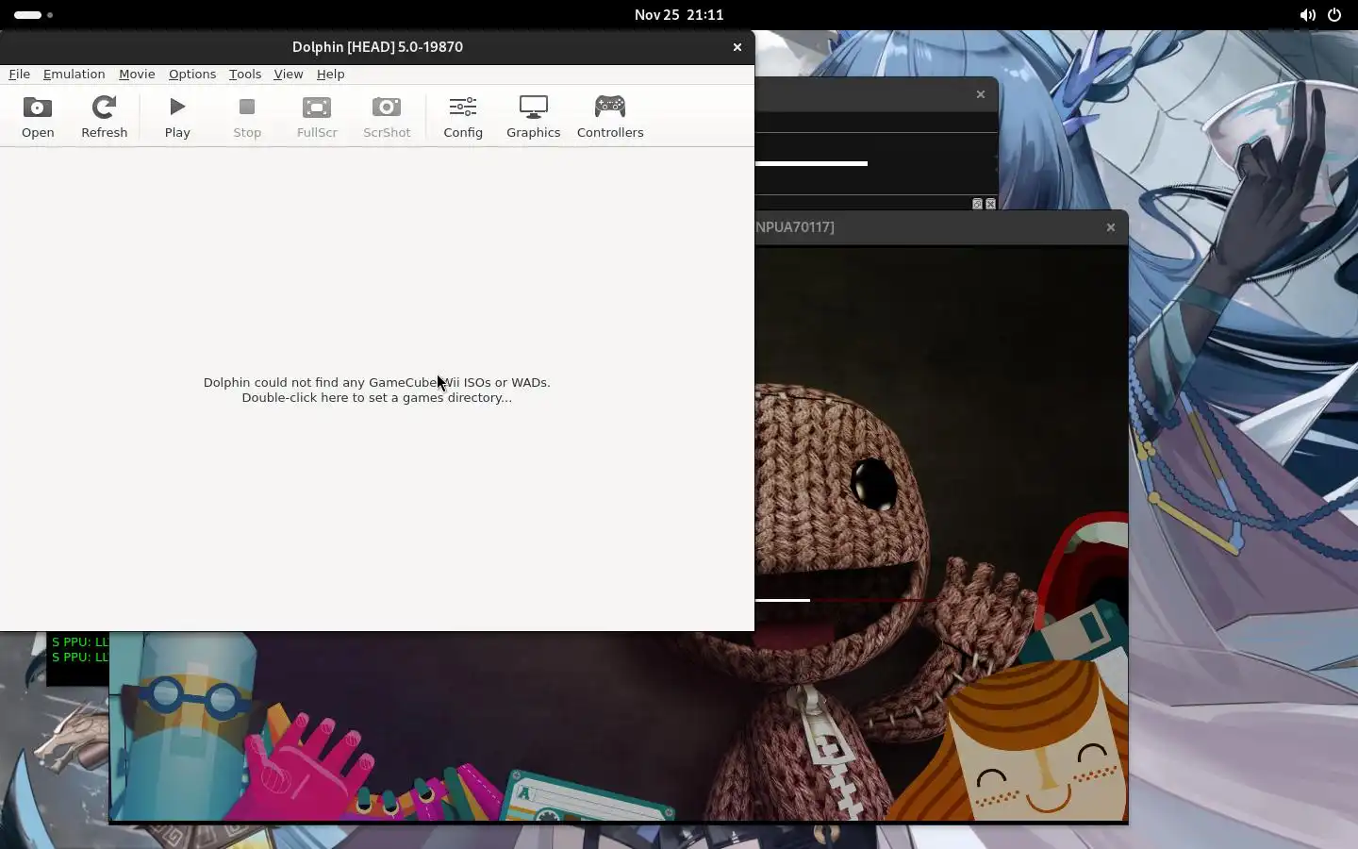Click the Stop emulation toolbar icon

point(247,117)
